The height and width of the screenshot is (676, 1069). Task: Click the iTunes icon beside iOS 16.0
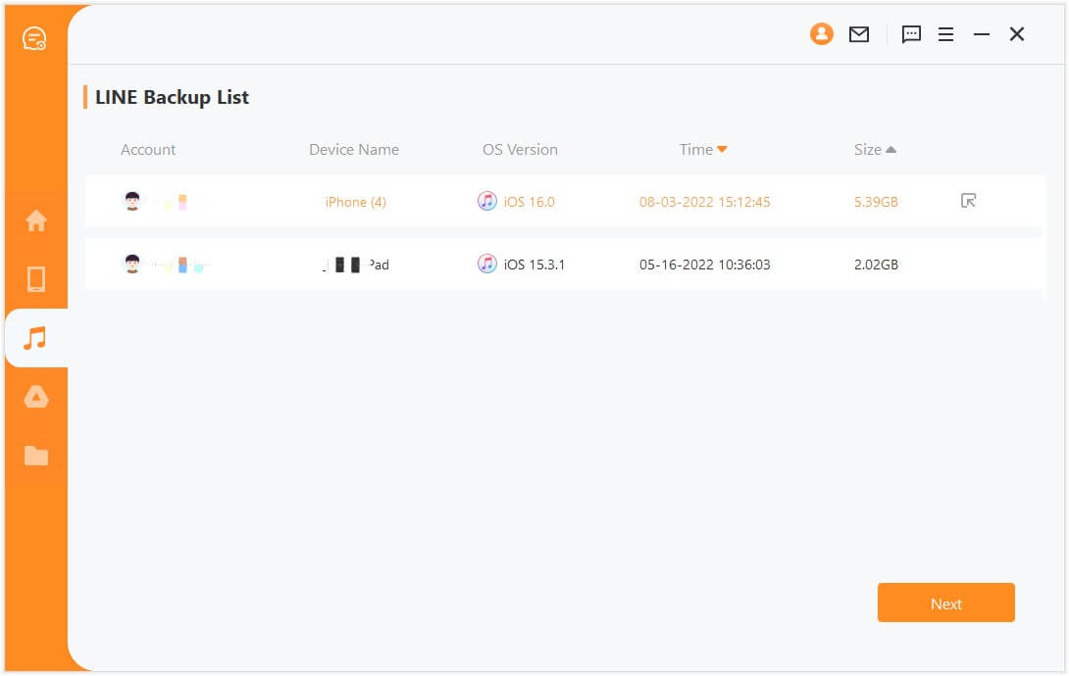[x=487, y=201]
